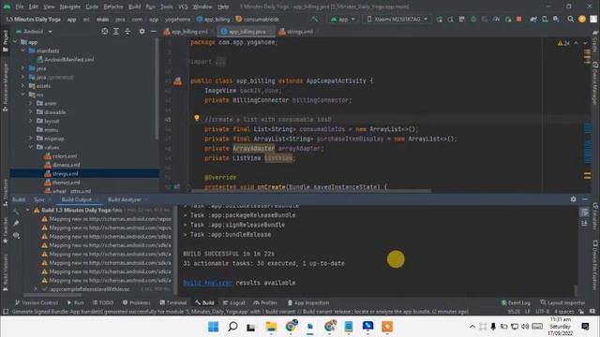Open Project panel gear options
This screenshot has width=600, height=337.
click(x=142, y=31)
